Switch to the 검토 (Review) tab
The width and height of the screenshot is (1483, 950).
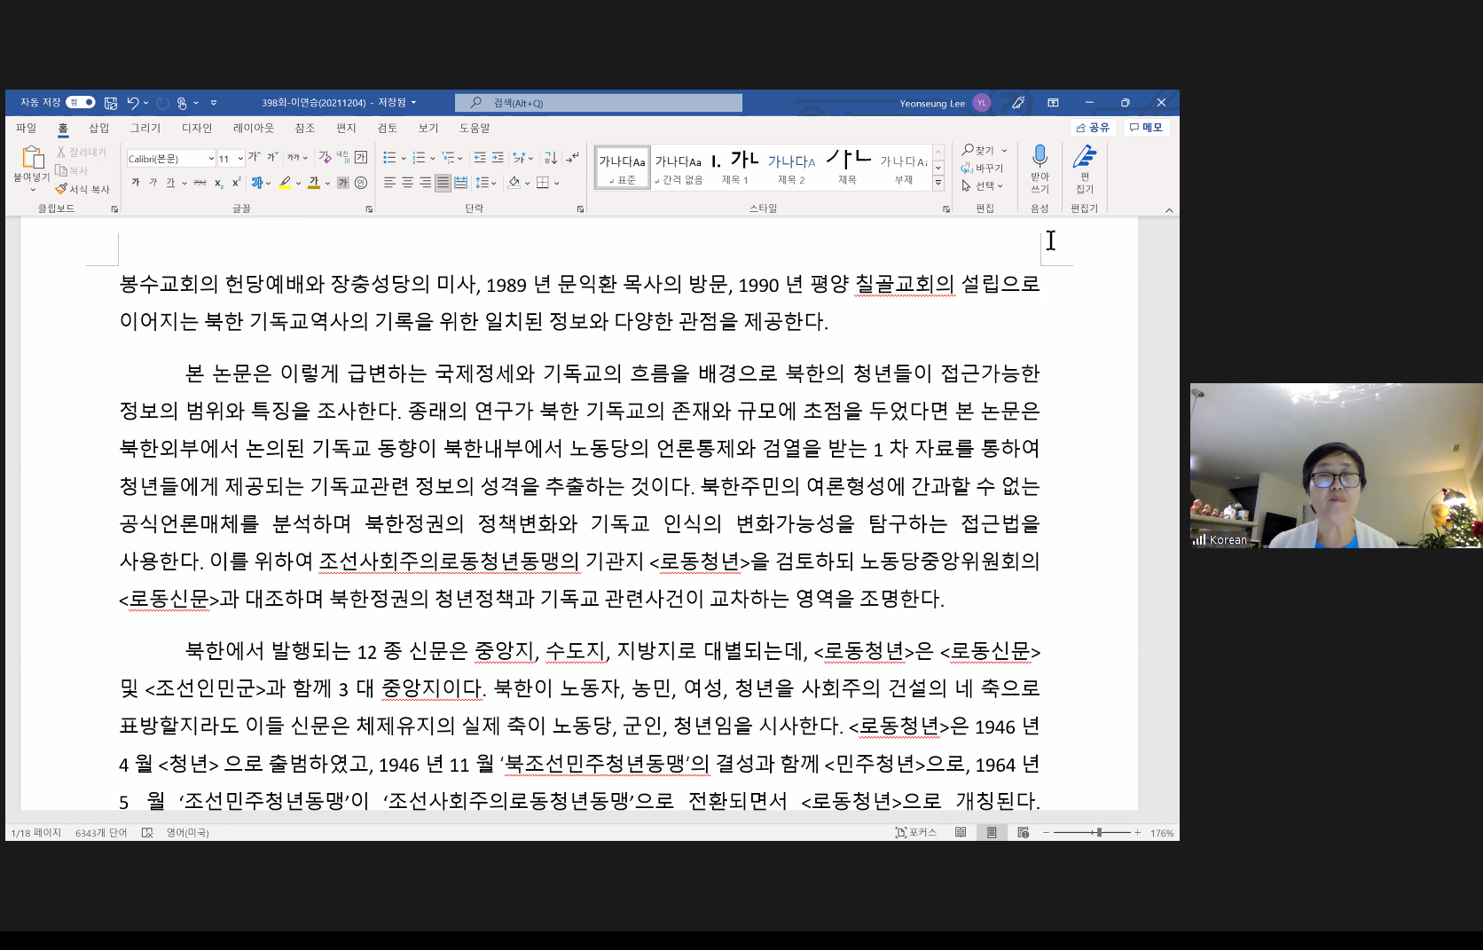[x=388, y=128]
